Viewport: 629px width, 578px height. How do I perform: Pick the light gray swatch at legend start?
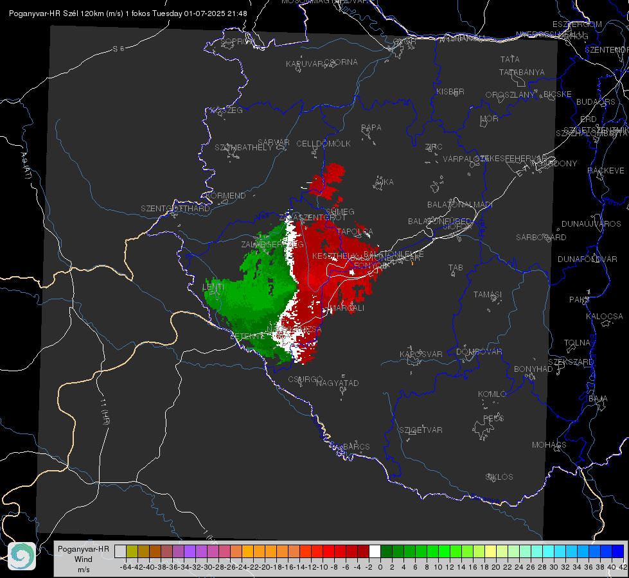point(120,551)
